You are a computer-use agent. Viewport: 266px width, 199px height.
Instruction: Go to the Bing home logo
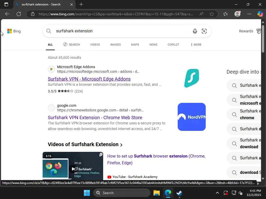14,31
